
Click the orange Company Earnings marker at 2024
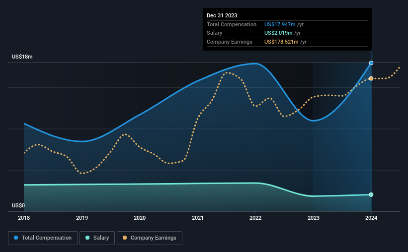pos(371,78)
